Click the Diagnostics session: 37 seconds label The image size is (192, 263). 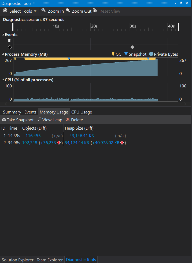click(x=34, y=20)
